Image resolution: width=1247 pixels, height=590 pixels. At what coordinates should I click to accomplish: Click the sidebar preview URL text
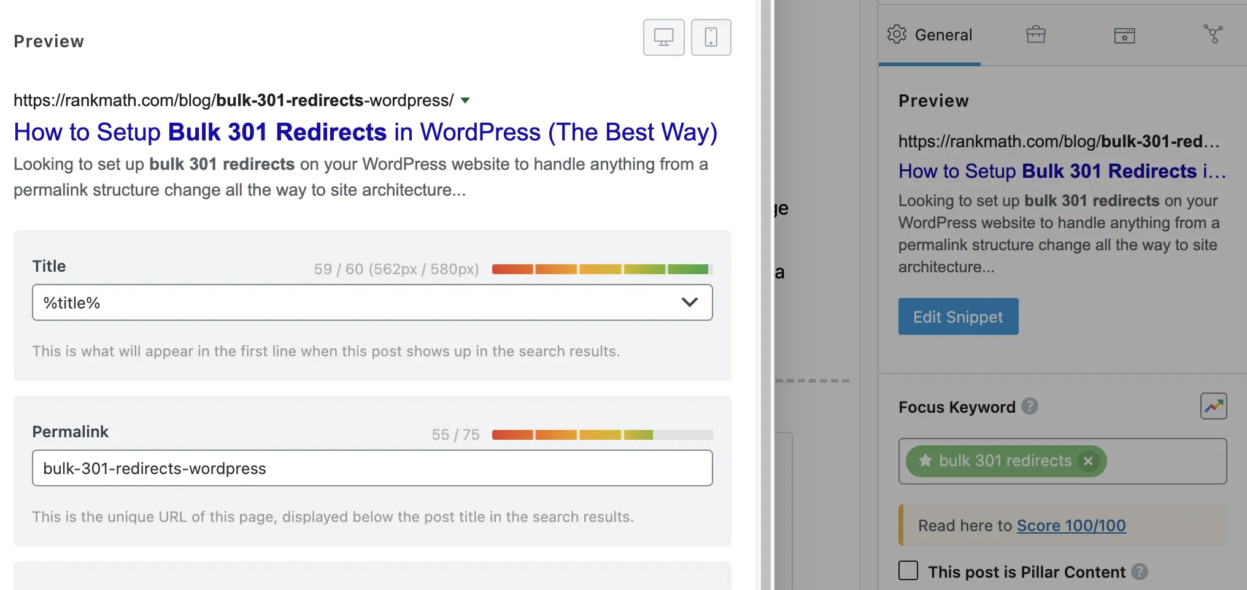click(x=1059, y=142)
